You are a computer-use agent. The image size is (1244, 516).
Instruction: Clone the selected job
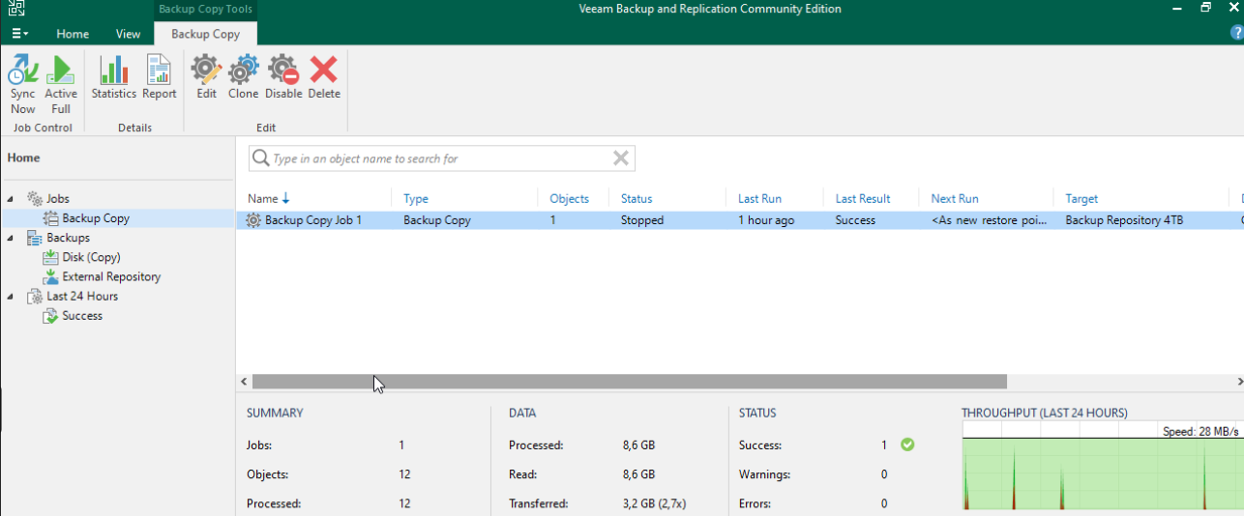coord(243,77)
